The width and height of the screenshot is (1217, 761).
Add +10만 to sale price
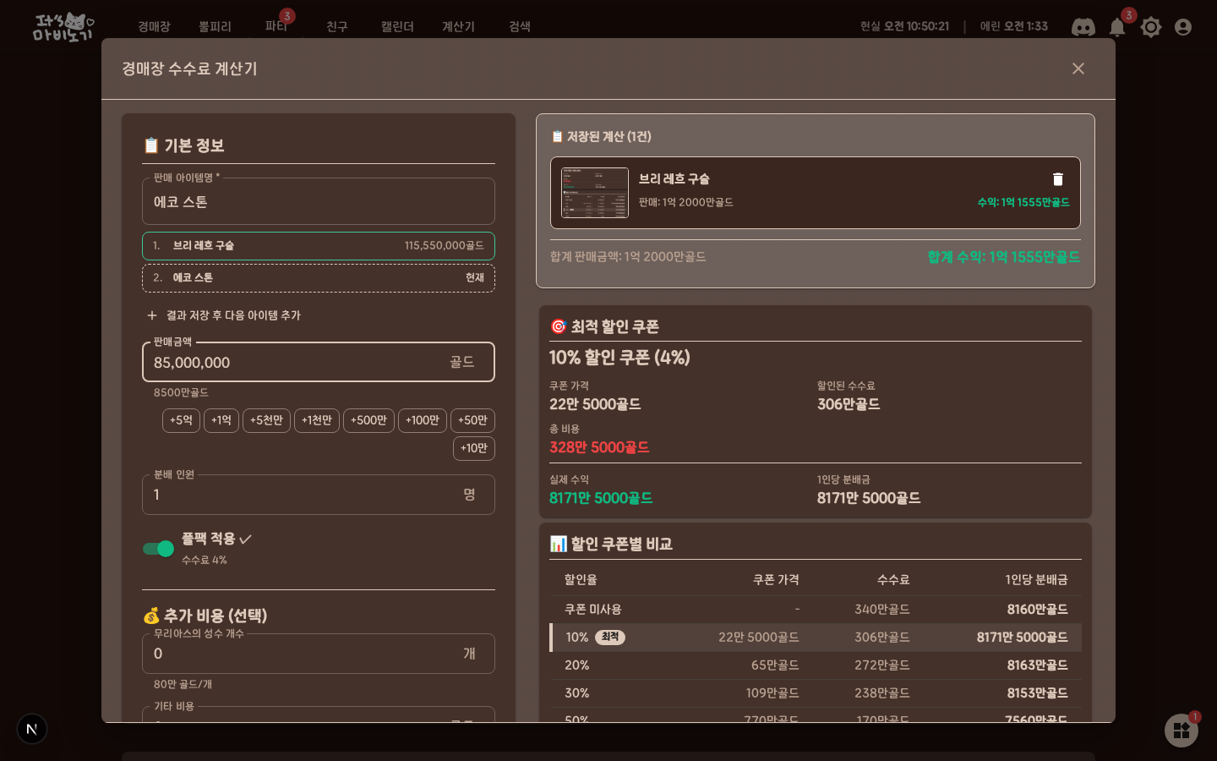(474, 448)
